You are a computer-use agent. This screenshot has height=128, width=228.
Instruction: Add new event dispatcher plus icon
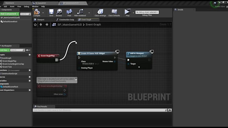tap(30, 90)
